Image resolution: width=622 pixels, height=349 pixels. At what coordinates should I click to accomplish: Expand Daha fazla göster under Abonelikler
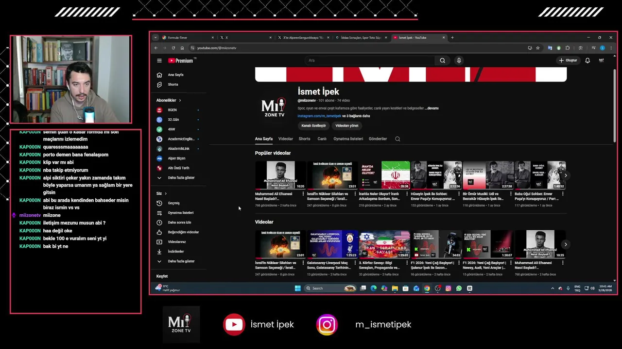(x=181, y=178)
